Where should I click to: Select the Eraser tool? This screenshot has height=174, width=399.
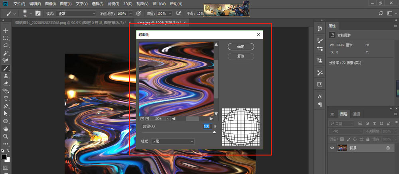point(6,83)
